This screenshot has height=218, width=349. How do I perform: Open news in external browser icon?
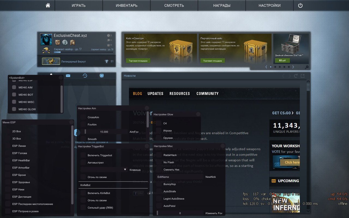pos(302,76)
